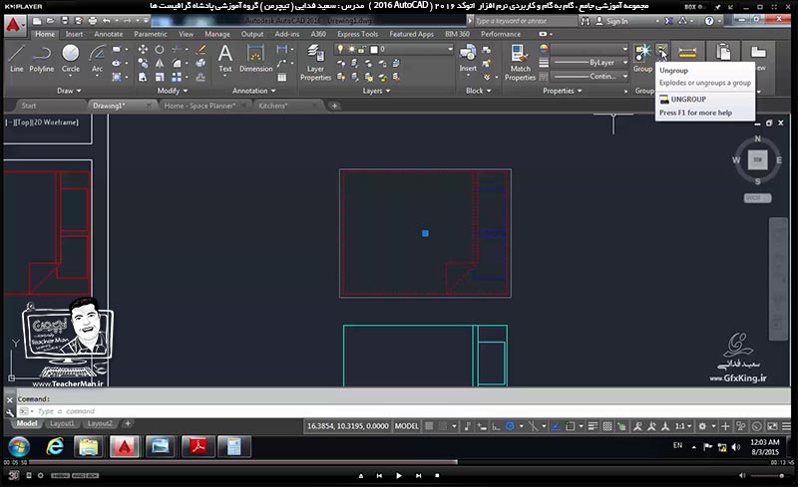Activate the Erase tool
798x487 pixels.
coord(201,50)
